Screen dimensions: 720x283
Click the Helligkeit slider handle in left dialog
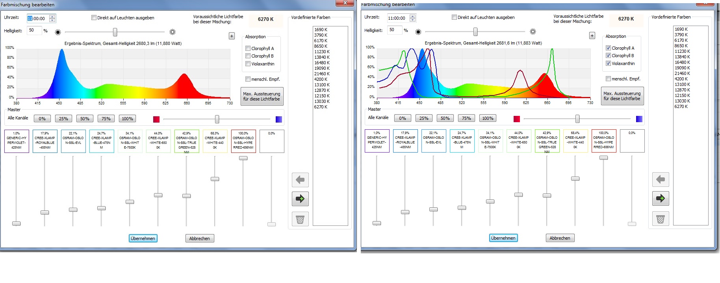point(115,32)
